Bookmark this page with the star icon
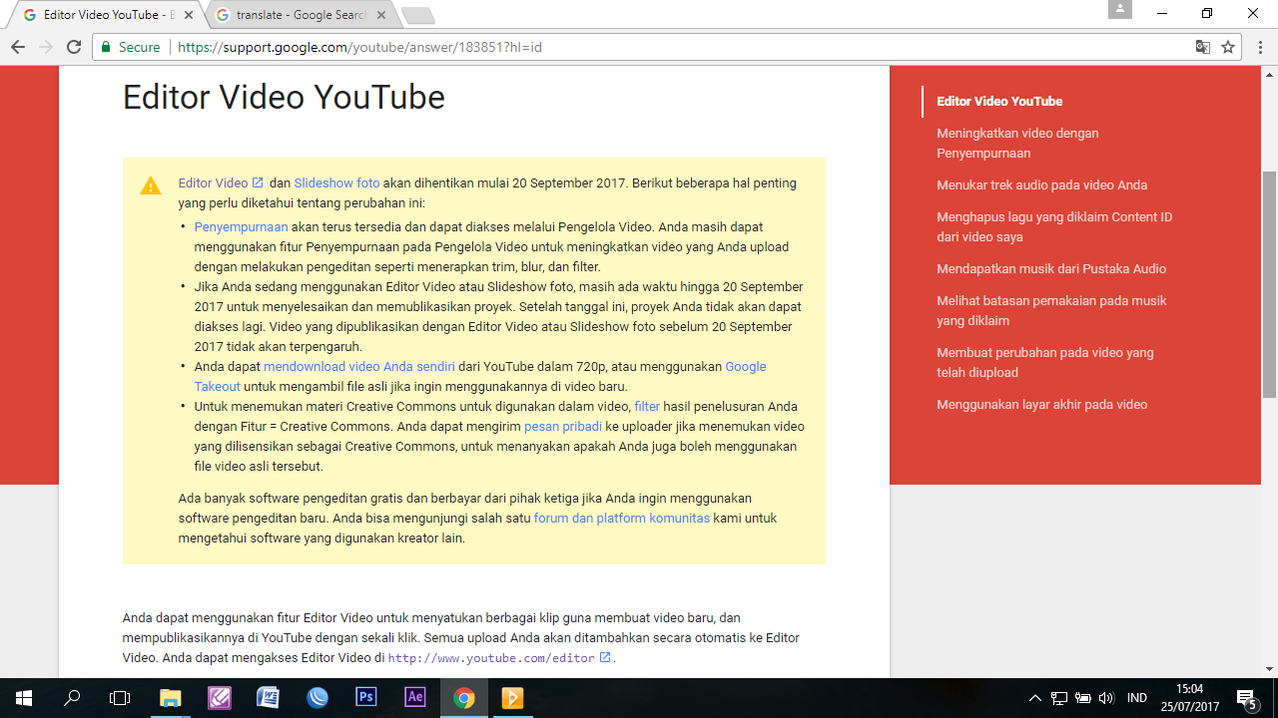Viewport: 1278px width, 718px height. pos(1228,47)
